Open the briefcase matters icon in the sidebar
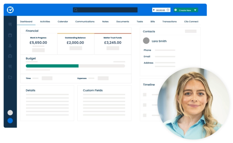The height and width of the screenshot is (143, 233). 10,56
